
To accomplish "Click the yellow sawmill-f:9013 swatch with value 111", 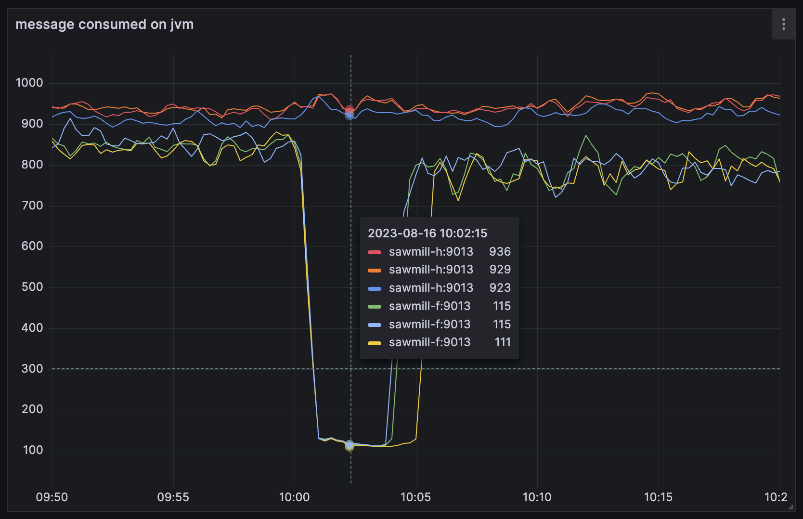I will (x=375, y=343).
